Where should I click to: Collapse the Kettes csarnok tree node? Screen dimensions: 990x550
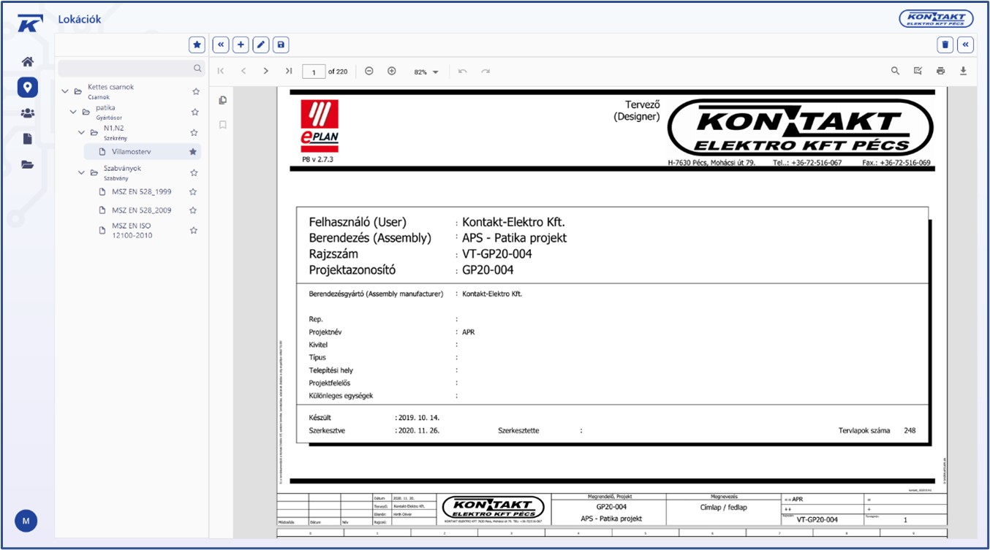pyautogui.click(x=65, y=91)
